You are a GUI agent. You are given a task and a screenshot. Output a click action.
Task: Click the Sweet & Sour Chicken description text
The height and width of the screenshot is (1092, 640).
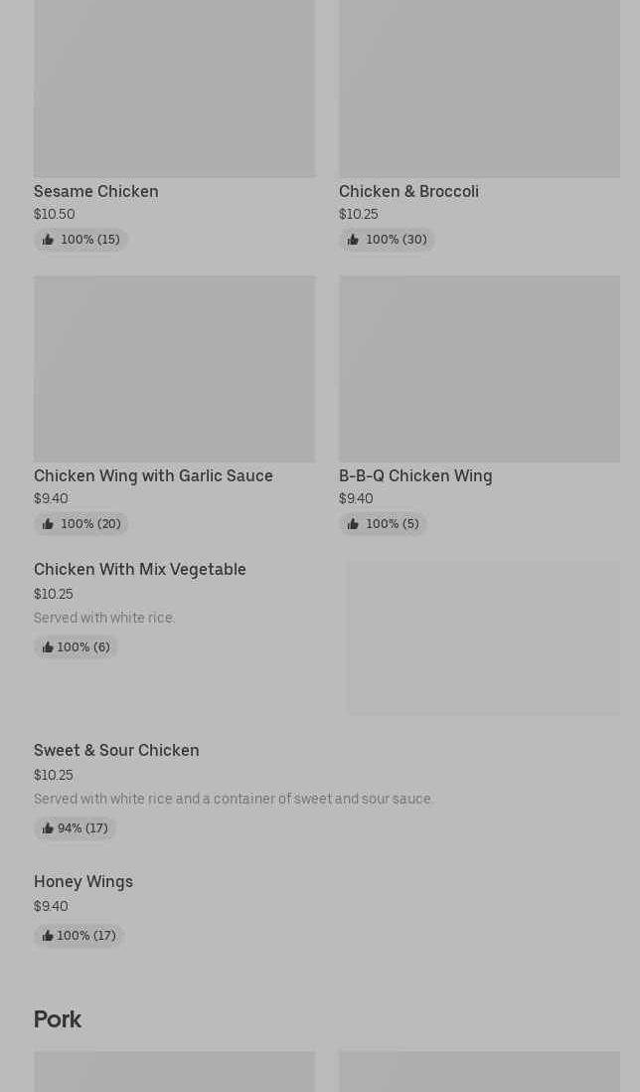234,799
